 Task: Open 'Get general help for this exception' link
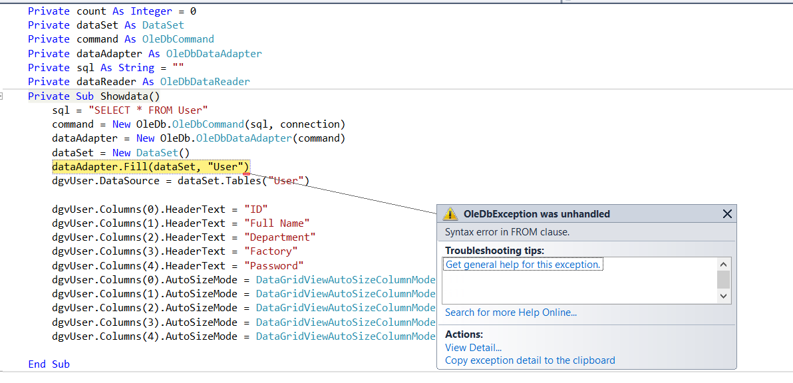[523, 264]
